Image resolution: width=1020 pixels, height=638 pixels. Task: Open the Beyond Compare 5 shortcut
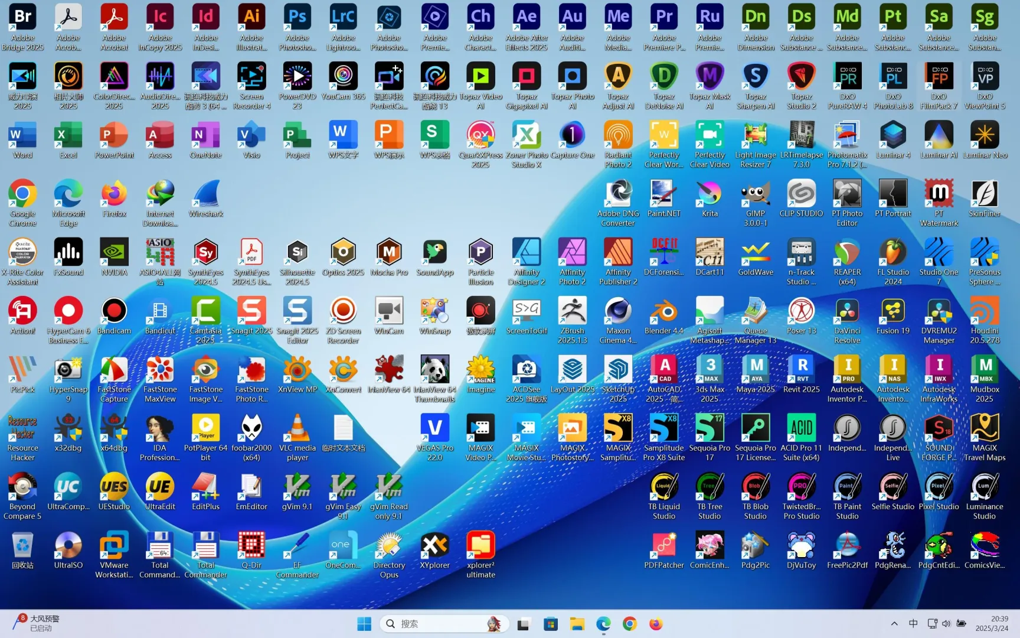(22, 495)
